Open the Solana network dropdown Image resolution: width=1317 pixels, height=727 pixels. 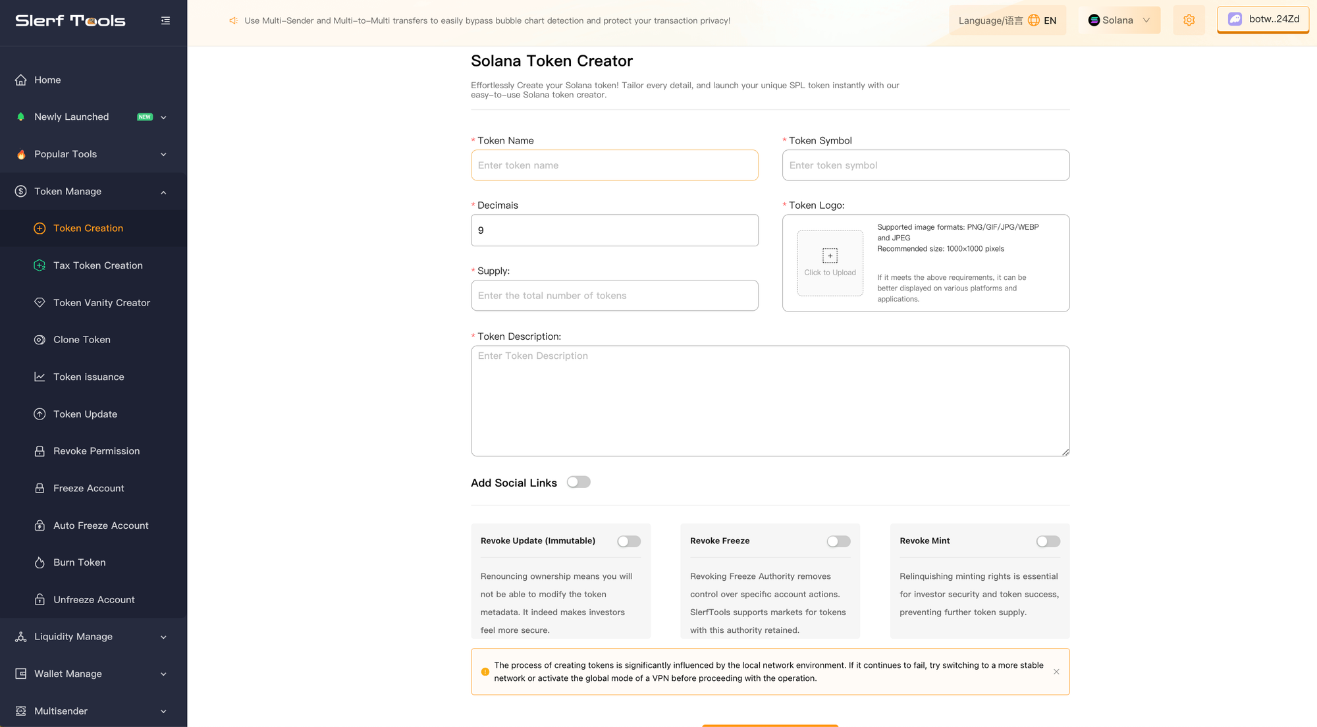(x=1119, y=20)
